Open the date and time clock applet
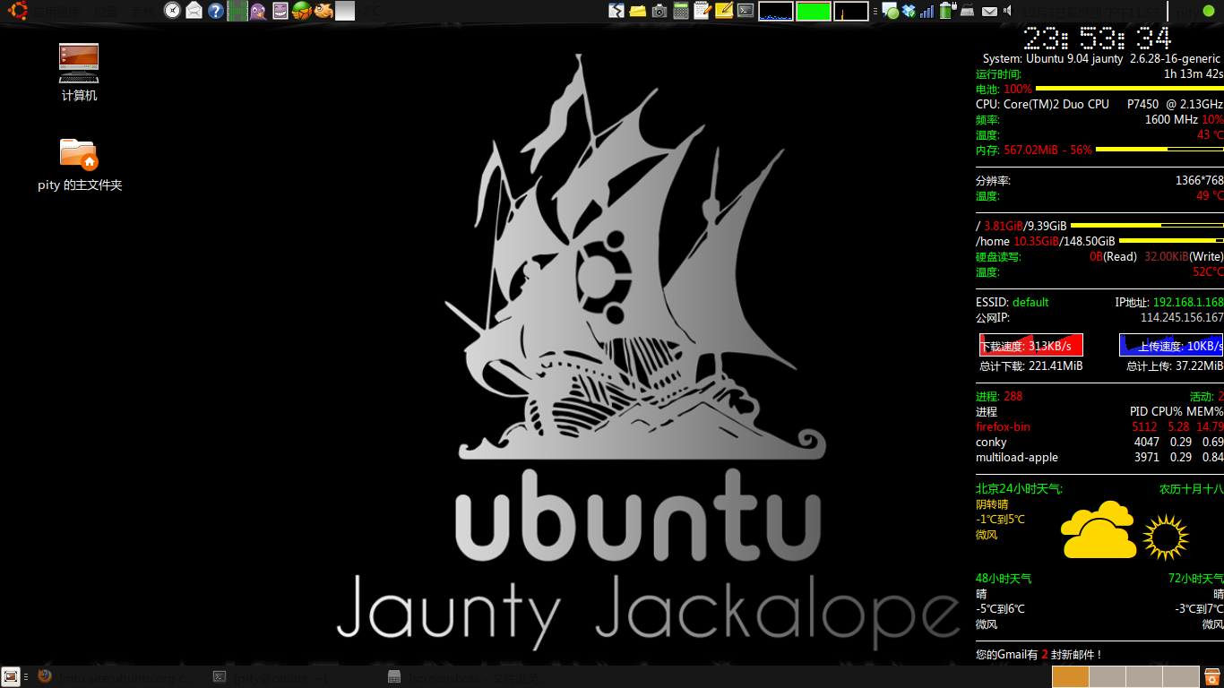Viewport: 1224px width, 688px height. point(1090,11)
